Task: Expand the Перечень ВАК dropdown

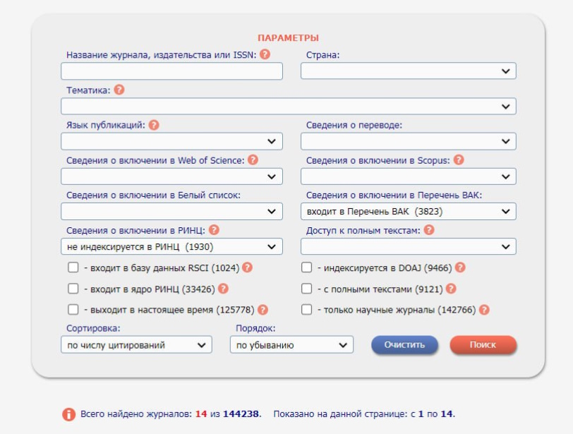Action: click(408, 212)
